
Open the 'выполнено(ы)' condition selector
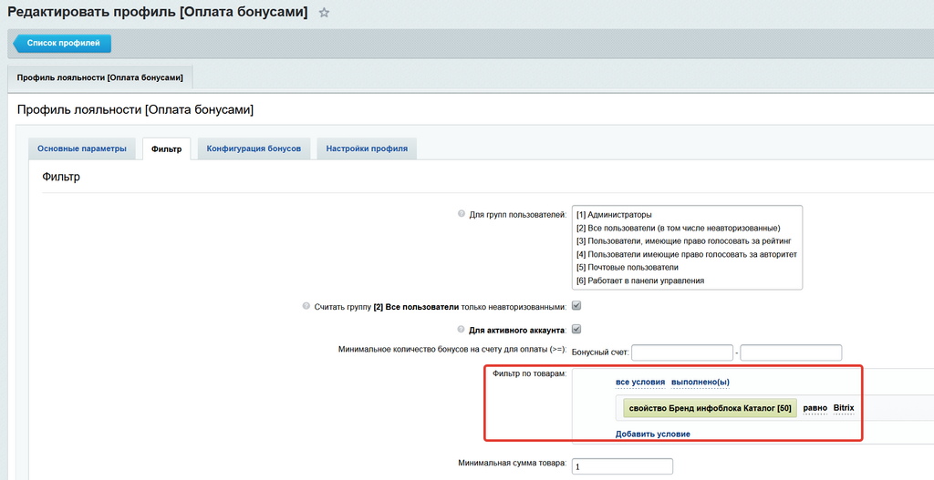700,382
